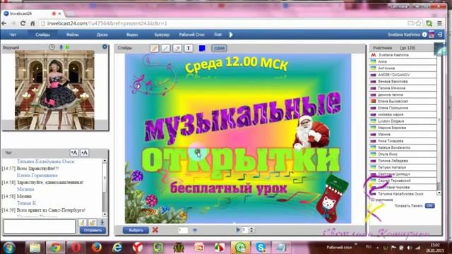The height and width of the screenshot is (254, 452).
Task: Open the Еще menu item
Action: tap(218, 35)
